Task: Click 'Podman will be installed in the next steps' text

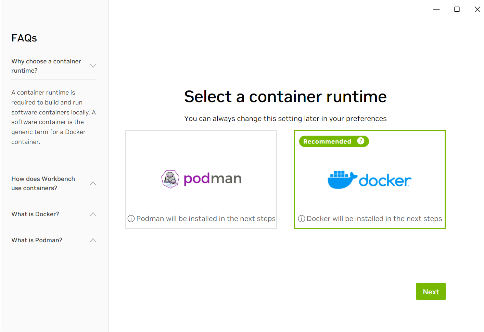Action: pyautogui.click(x=206, y=219)
